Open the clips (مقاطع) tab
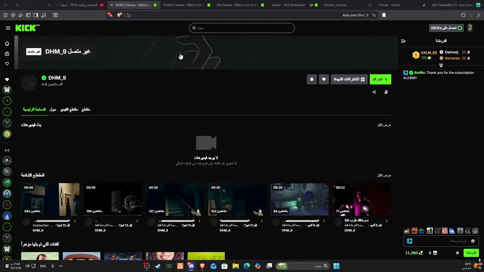Viewport: 484px width, 272px height. (x=86, y=110)
